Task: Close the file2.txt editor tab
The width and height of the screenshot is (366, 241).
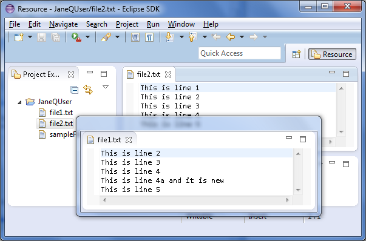Action: (168, 74)
